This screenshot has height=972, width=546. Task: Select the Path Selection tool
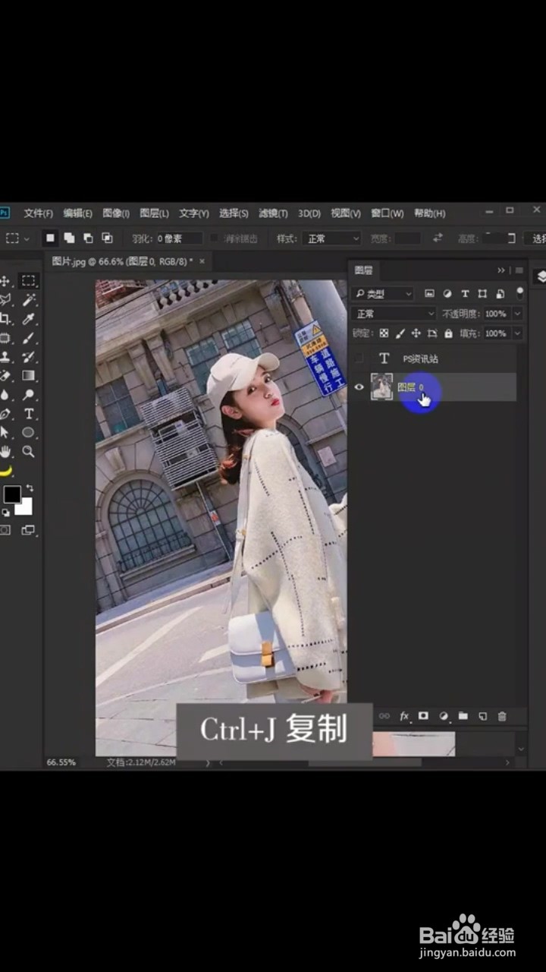tap(5, 432)
